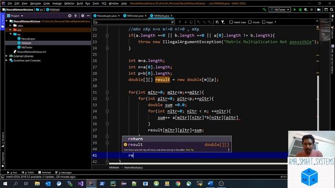335x188 pixels.
Task: Go to previous search occurrence arrow
Action: click(180, 22)
